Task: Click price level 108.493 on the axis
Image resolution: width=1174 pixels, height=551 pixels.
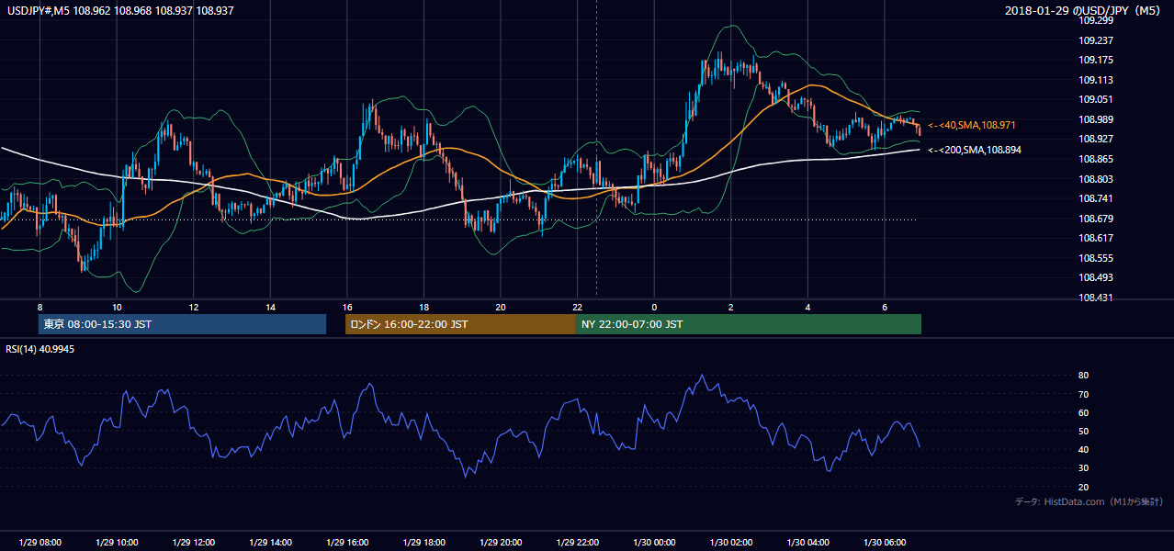Action: click(x=1096, y=277)
